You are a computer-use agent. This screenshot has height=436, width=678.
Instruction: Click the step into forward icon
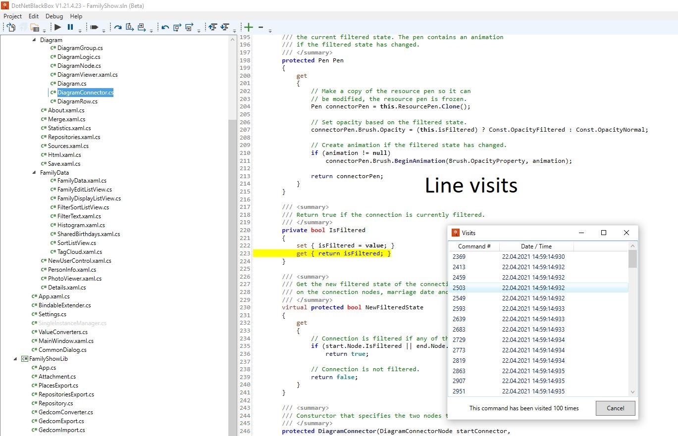[130, 27]
